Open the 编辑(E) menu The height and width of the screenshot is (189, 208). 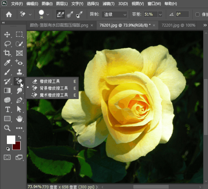point(32,4)
